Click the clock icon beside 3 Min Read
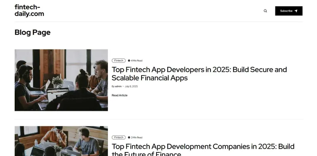 (129, 137)
